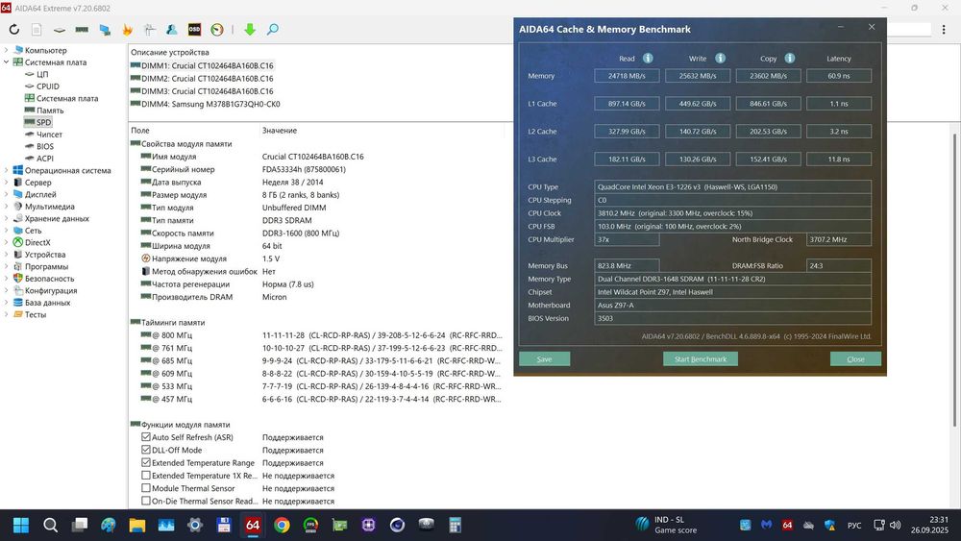Open the OSD panel toolbar icon

(194, 30)
